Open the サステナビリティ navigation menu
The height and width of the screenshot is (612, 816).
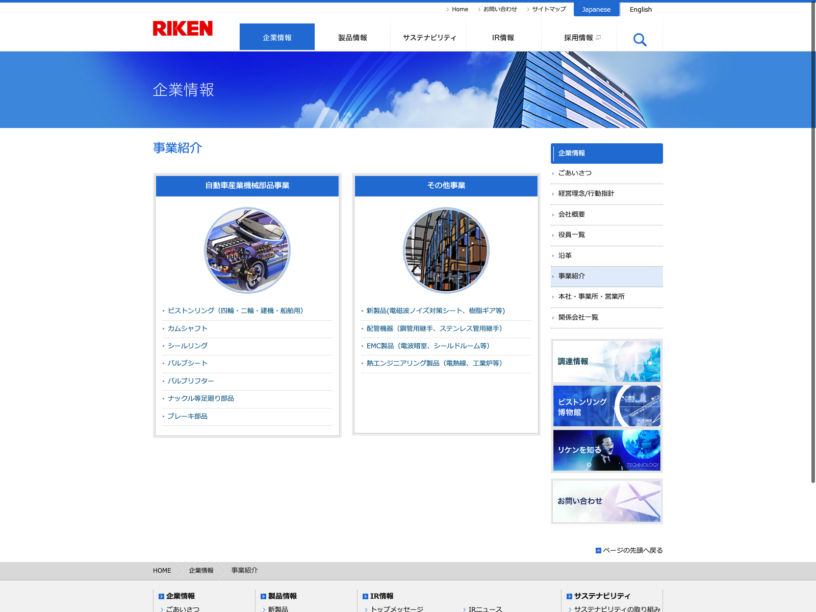coord(429,38)
